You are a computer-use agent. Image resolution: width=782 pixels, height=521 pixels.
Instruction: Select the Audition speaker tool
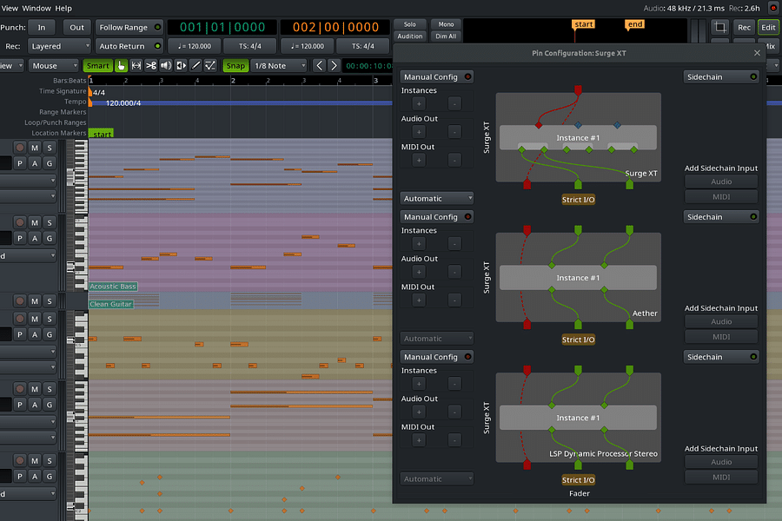165,66
